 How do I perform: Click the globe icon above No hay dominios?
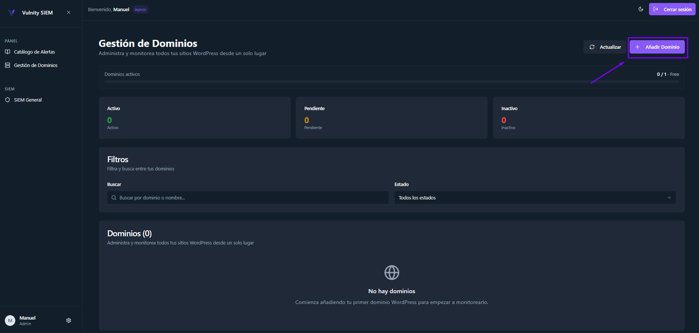coord(392,273)
